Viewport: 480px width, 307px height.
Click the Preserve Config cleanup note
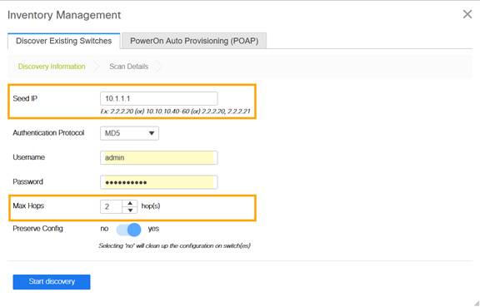coord(174,245)
